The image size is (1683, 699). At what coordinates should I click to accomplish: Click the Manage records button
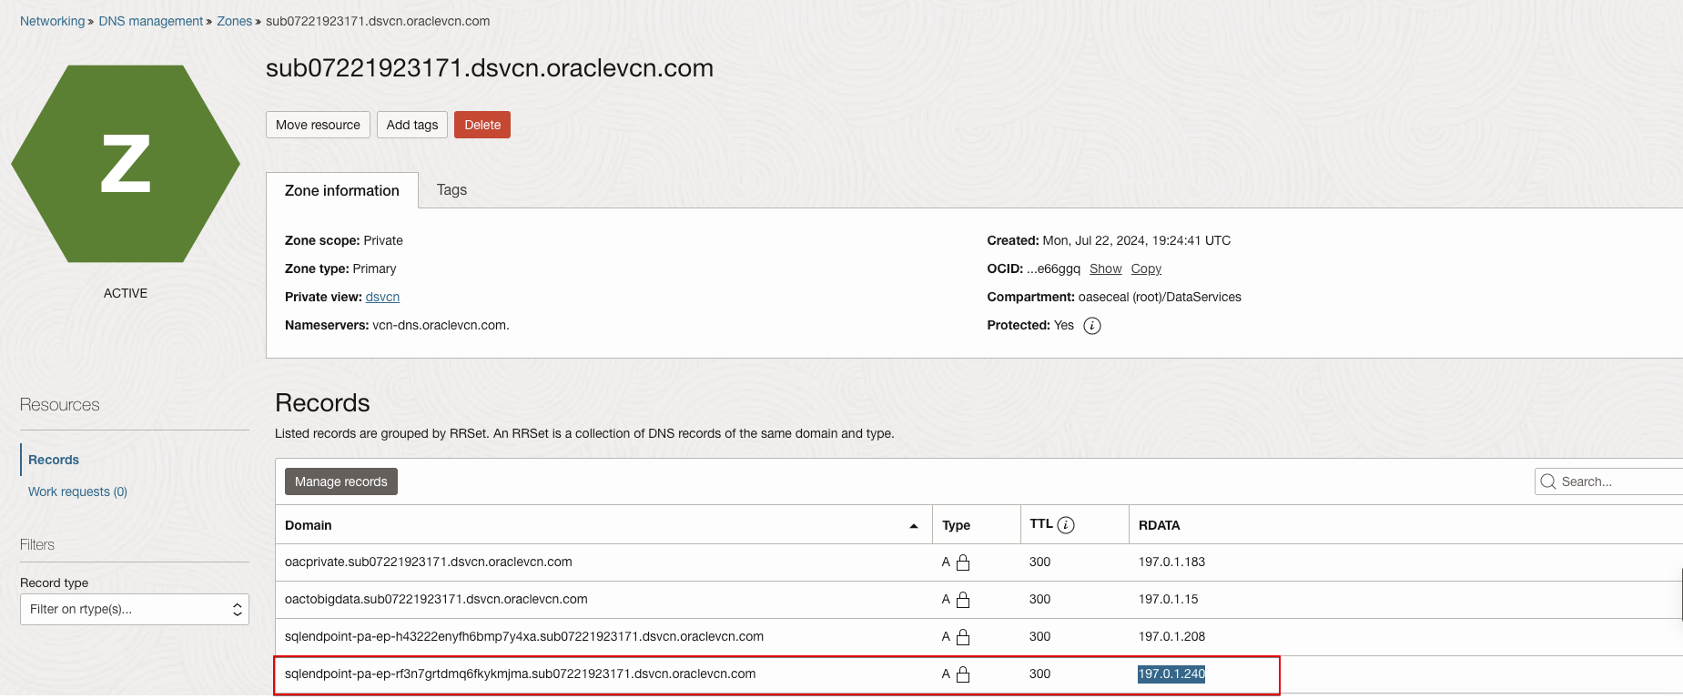341,481
